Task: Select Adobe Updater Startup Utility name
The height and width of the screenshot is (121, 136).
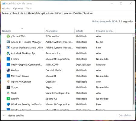Action: pos(27,47)
